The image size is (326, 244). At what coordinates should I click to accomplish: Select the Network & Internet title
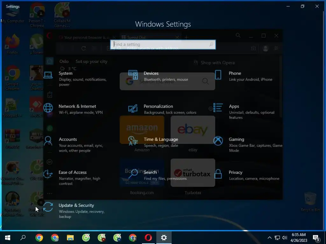77,106
